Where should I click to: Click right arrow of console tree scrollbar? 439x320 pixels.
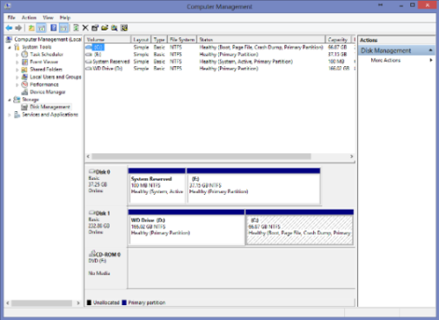tap(78, 303)
